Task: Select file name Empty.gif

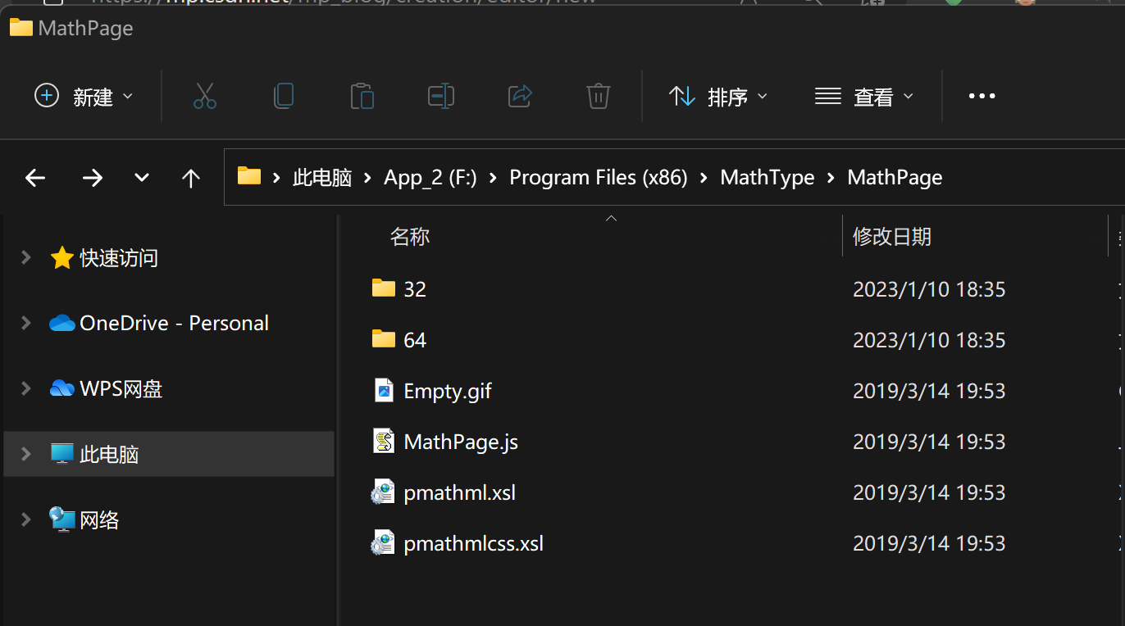Action: coord(448,391)
